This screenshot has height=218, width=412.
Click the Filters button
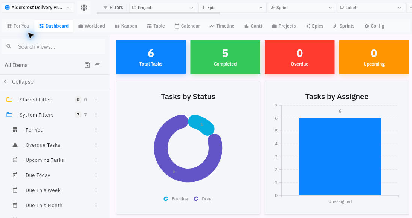tap(113, 8)
